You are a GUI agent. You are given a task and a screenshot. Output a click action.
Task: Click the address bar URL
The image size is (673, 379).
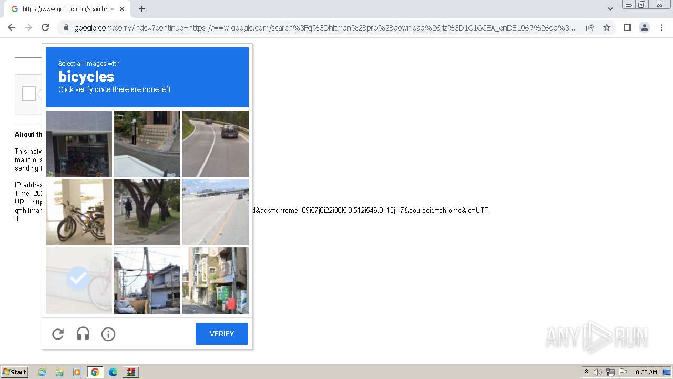[x=324, y=28]
